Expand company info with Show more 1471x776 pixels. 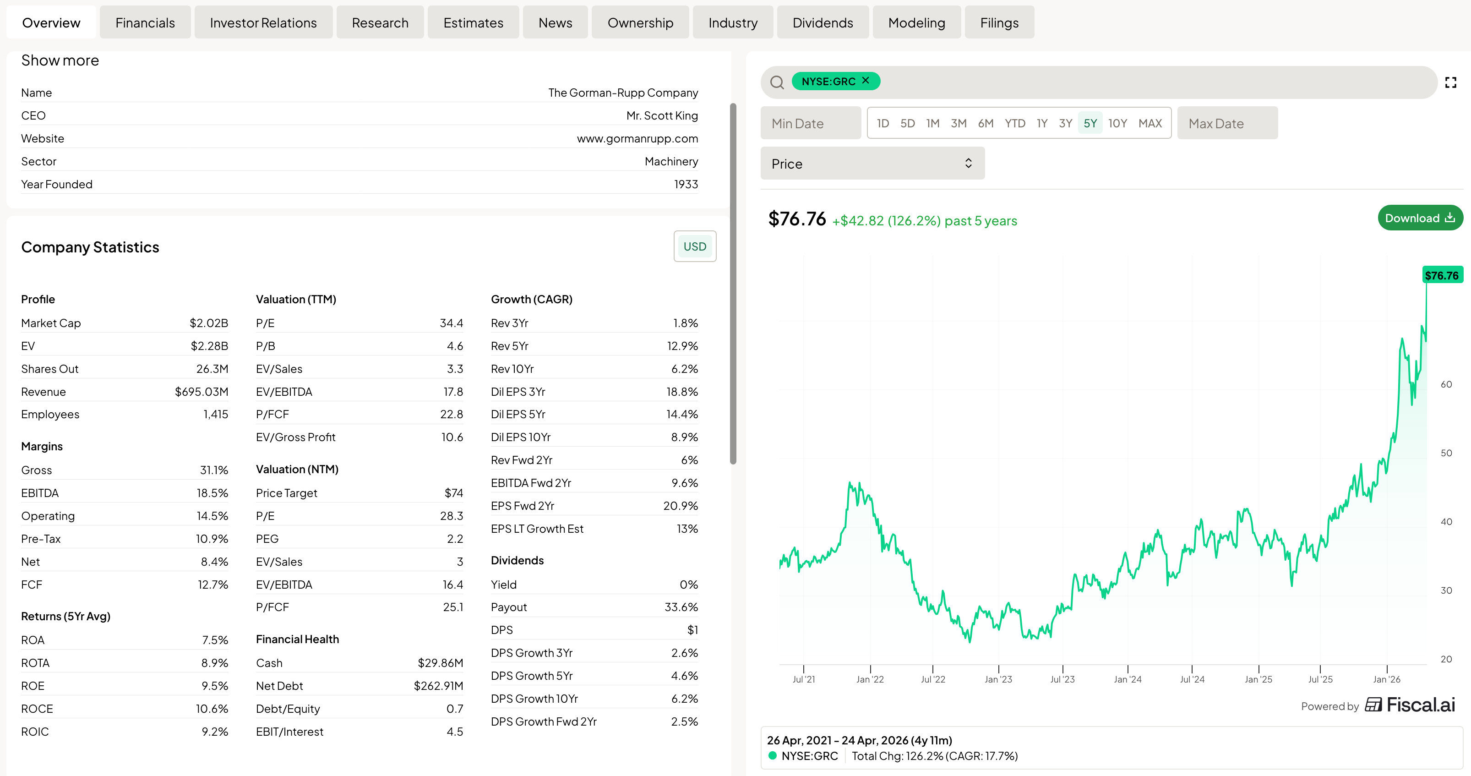[60, 60]
